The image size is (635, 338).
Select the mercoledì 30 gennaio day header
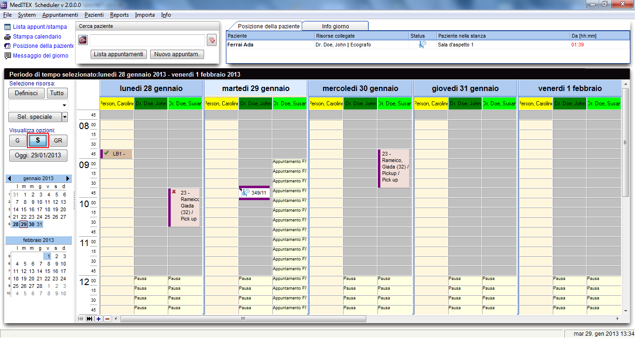click(x=360, y=88)
